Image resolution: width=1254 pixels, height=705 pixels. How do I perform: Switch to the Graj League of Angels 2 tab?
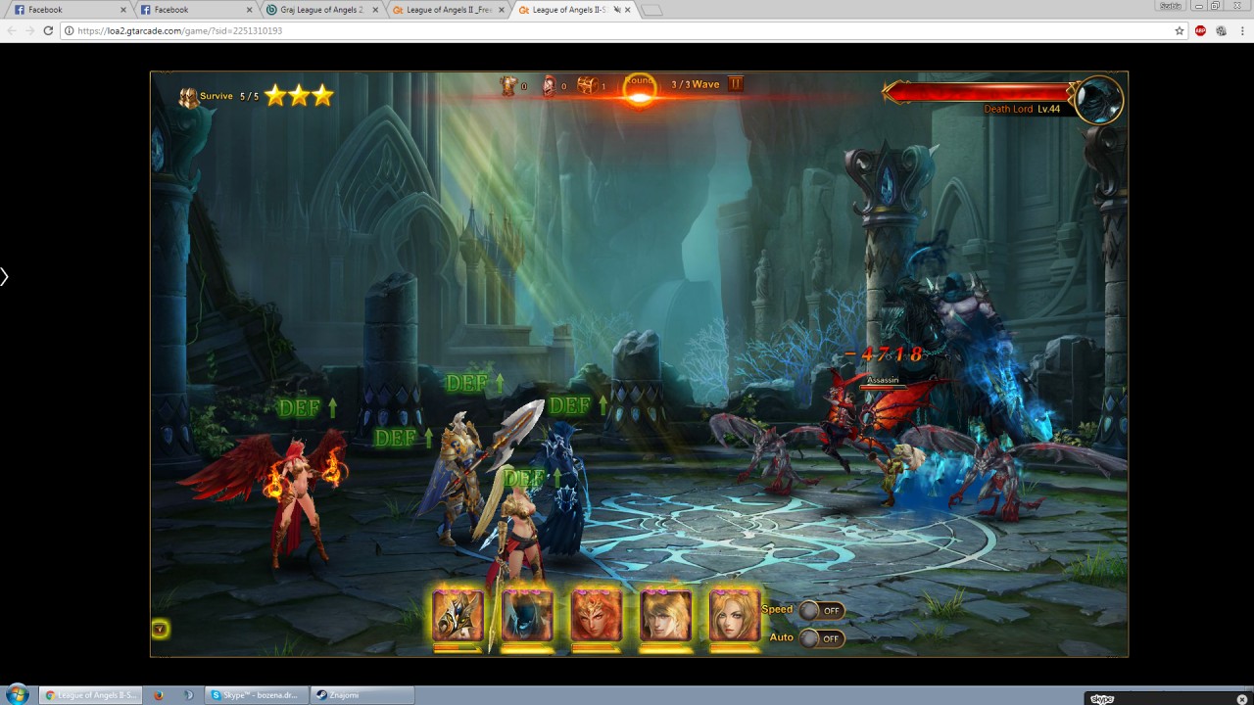click(321, 10)
